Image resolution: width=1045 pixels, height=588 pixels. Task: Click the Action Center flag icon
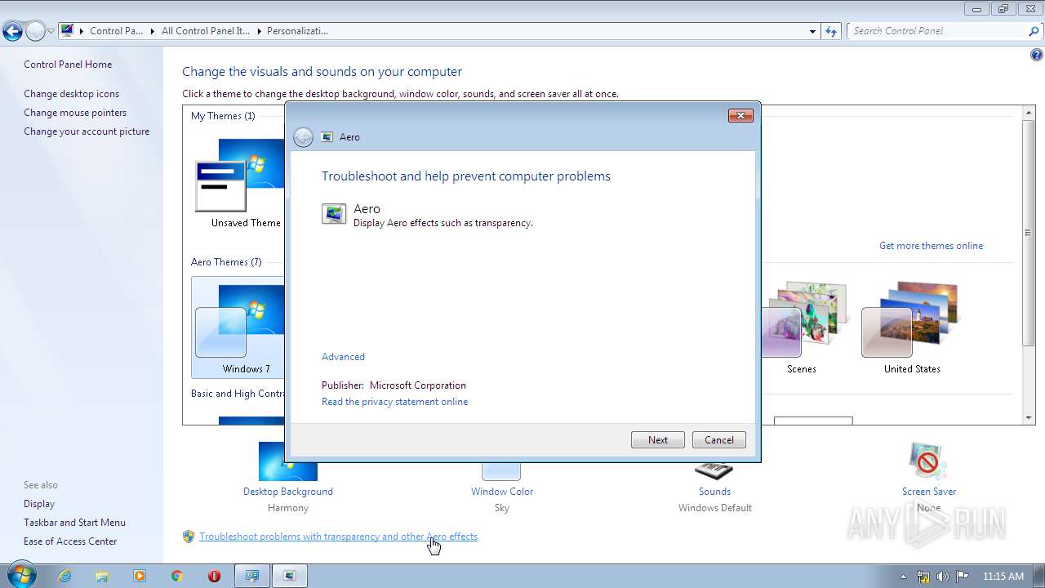pos(963,577)
